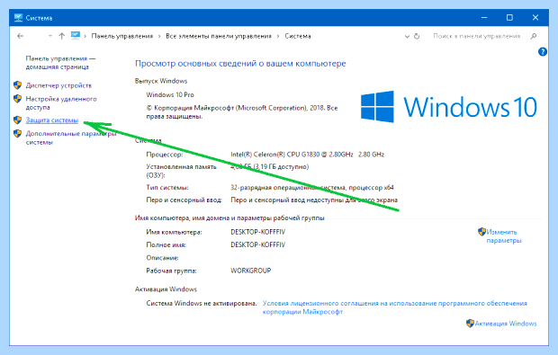Click Активация Windows link
The width and height of the screenshot is (558, 355).
pos(506,324)
